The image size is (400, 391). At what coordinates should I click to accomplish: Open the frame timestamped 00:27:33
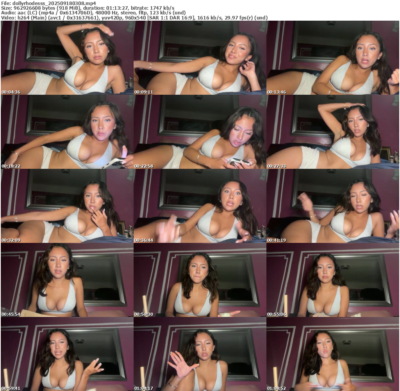(332, 132)
